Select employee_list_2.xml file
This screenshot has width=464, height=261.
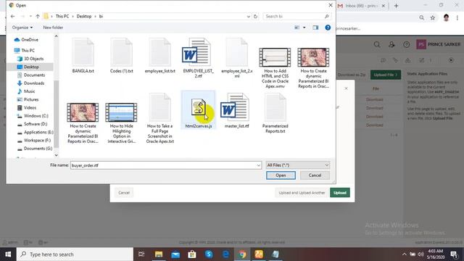237,58
